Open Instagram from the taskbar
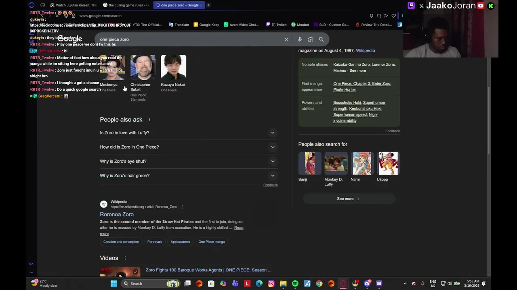Image resolution: width=517 pixels, height=290 pixels. [271, 284]
